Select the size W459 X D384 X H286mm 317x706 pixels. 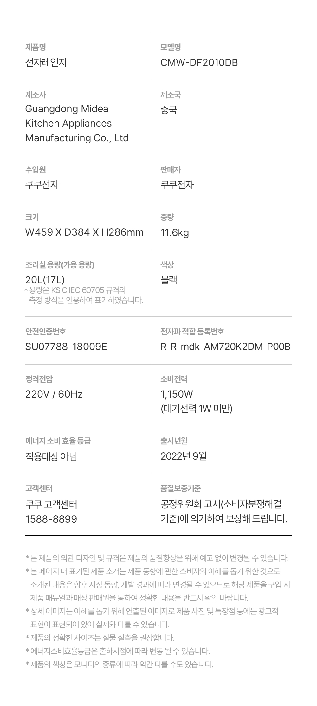pyautogui.click(x=84, y=232)
